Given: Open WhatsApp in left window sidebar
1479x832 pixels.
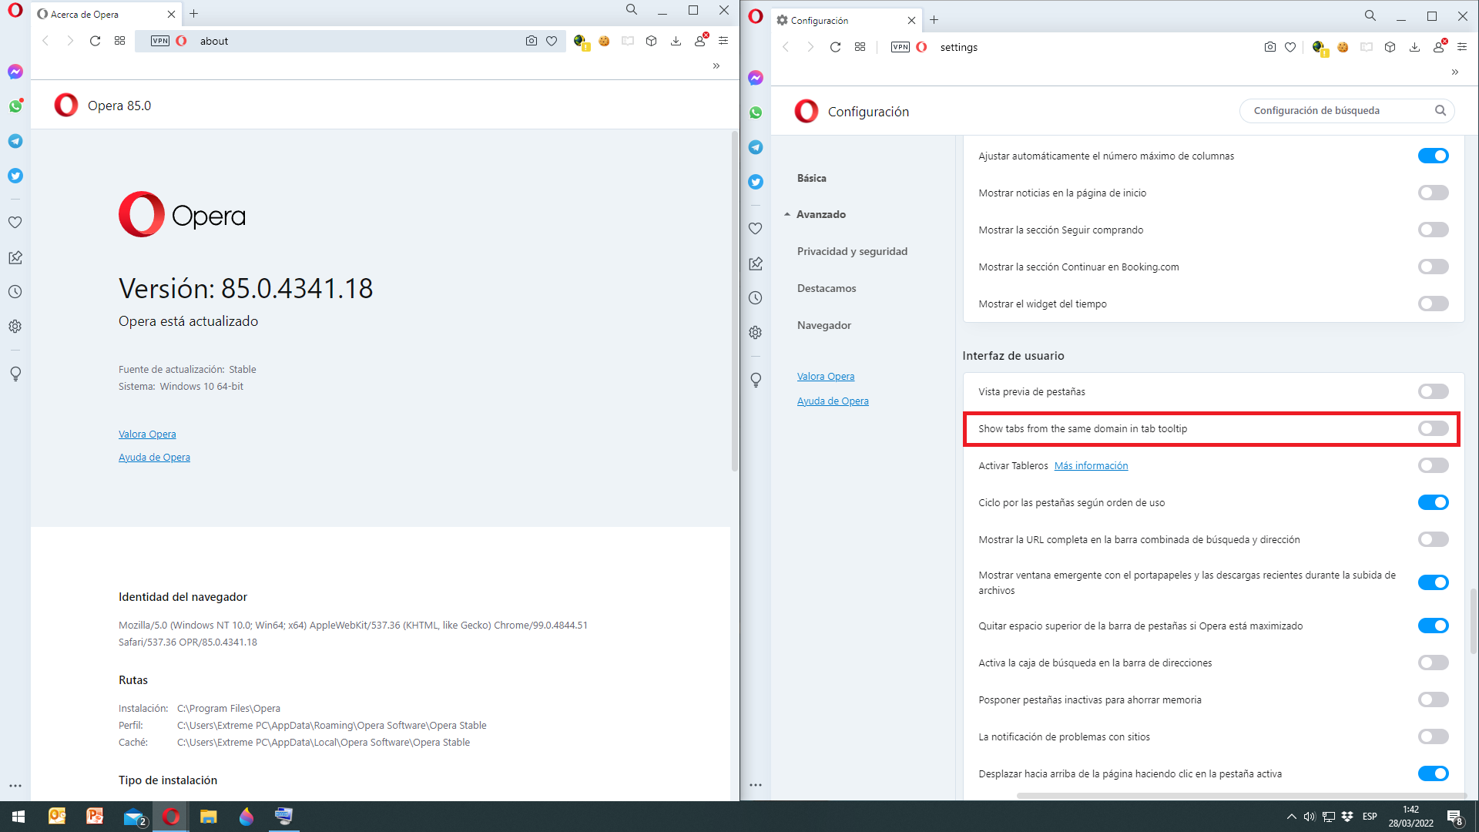Looking at the screenshot, I should pos(15,106).
